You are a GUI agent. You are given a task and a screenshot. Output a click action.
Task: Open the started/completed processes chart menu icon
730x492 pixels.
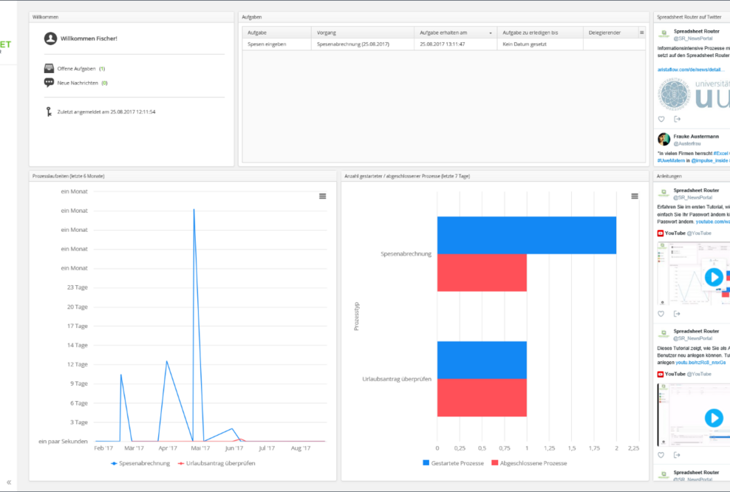point(635,196)
